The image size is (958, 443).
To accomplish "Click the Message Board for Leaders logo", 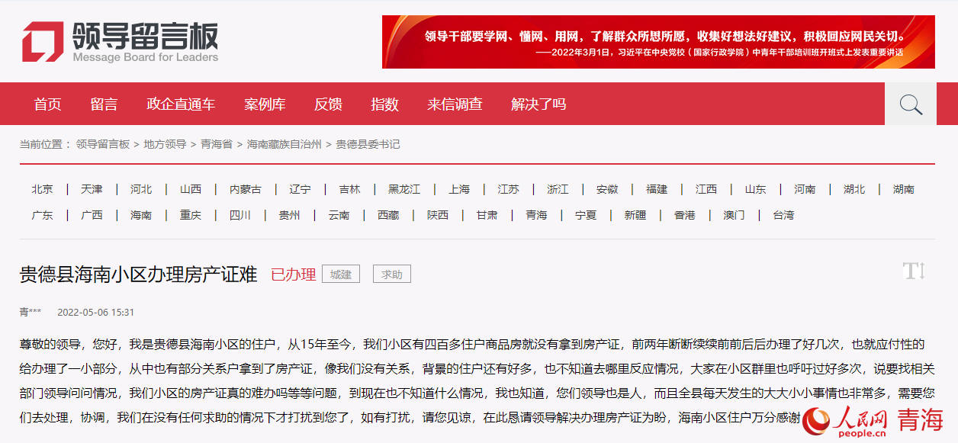I will pyautogui.click(x=120, y=42).
